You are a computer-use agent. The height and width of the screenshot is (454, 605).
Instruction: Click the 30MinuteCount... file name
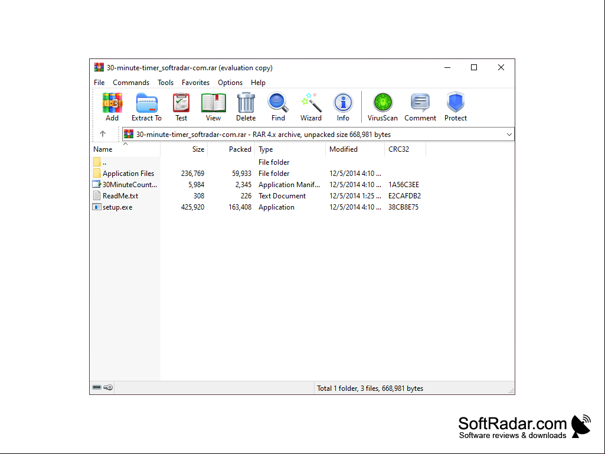tap(130, 185)
